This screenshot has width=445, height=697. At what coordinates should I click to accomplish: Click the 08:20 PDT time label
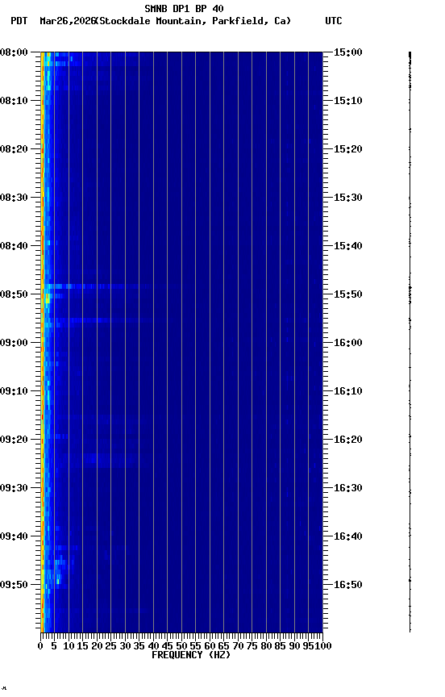pyautogui.click(x=14, y=149)
